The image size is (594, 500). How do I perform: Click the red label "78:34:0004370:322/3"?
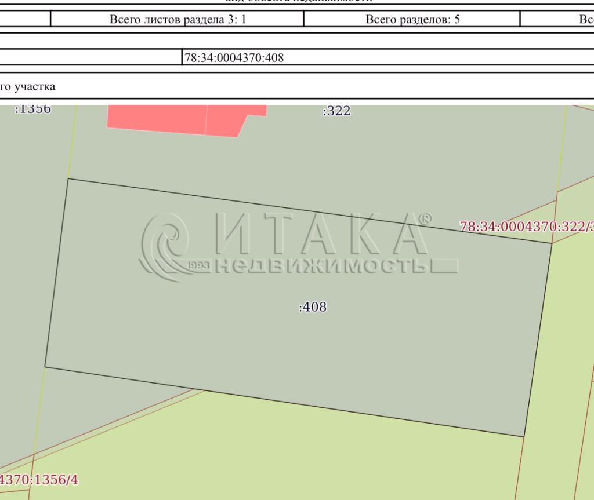coord(527,227)
